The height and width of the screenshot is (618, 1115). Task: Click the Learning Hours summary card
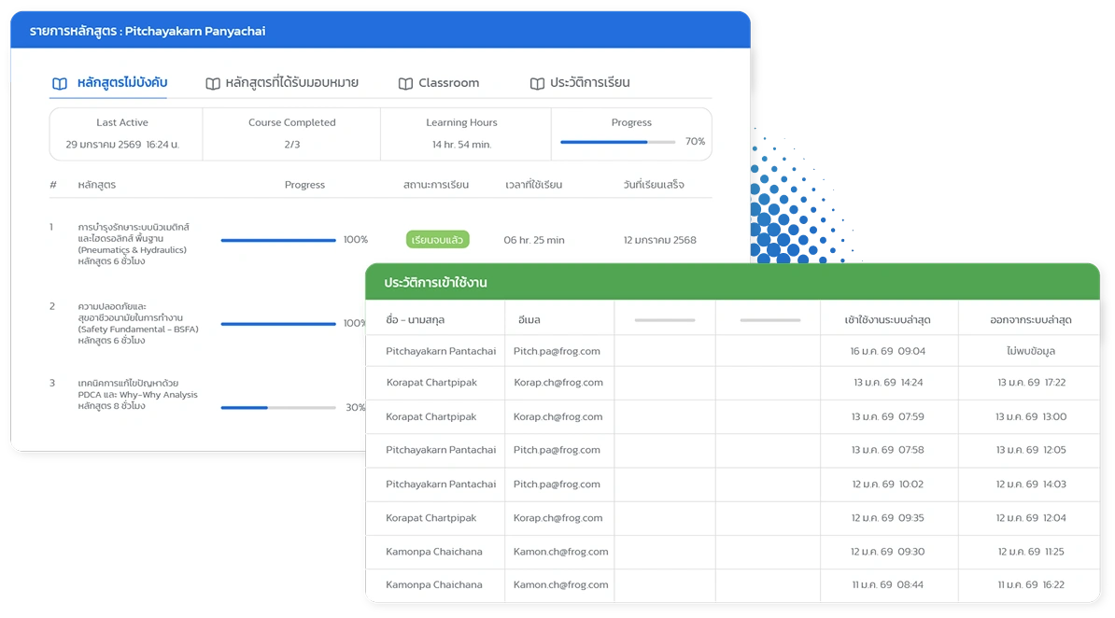(x=461, y=133)
